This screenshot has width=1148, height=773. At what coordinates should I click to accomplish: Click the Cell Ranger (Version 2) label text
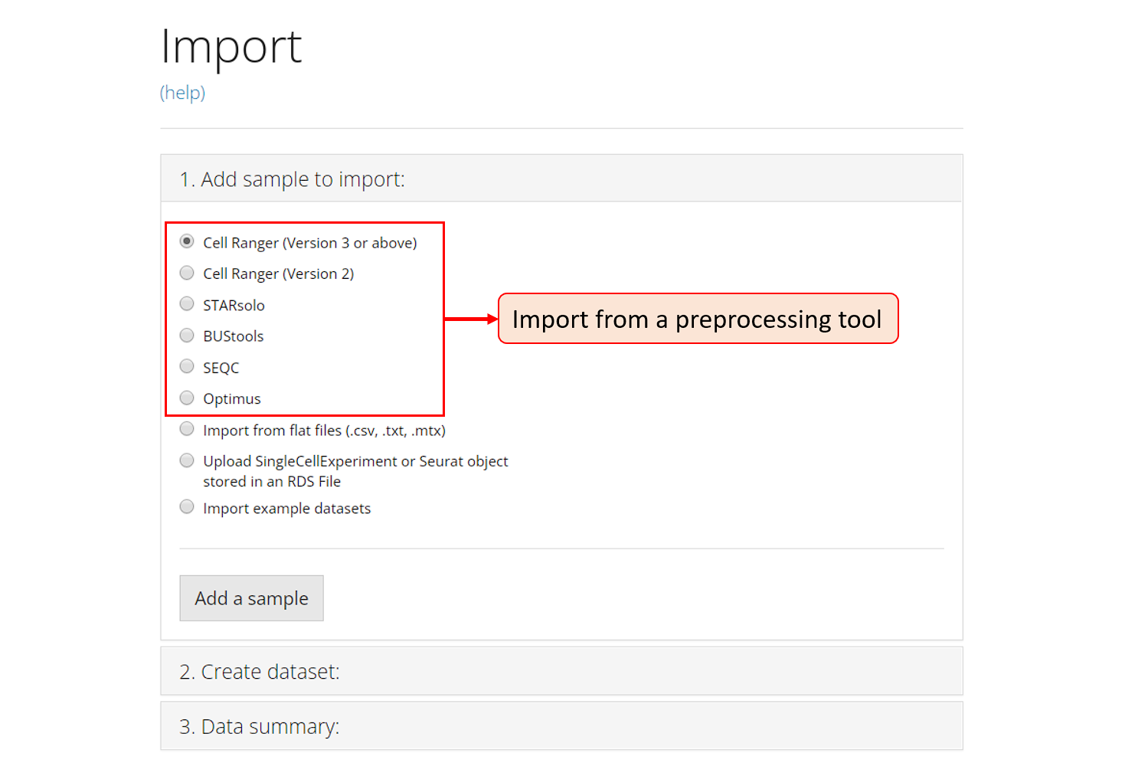tap(278, 274)
